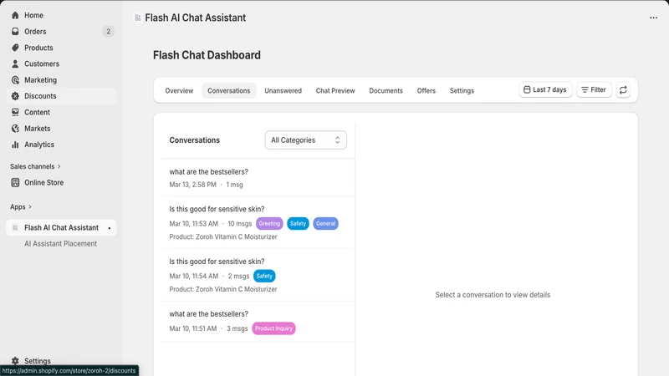Screen dimensions: 669x376
Task: Click the General tag
Action: tap(325, 223)
